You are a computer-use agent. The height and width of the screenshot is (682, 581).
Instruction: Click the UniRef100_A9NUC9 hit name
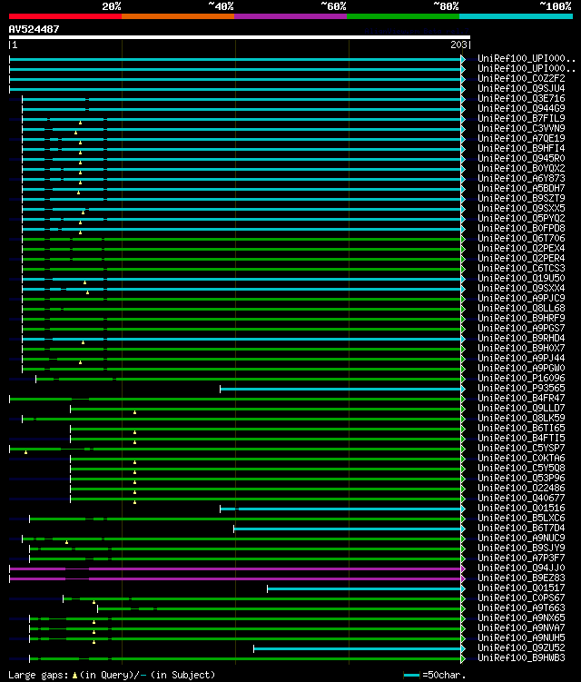[x=521, y=539]
